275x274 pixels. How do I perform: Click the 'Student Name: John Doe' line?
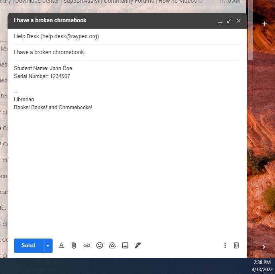(43, 68)
